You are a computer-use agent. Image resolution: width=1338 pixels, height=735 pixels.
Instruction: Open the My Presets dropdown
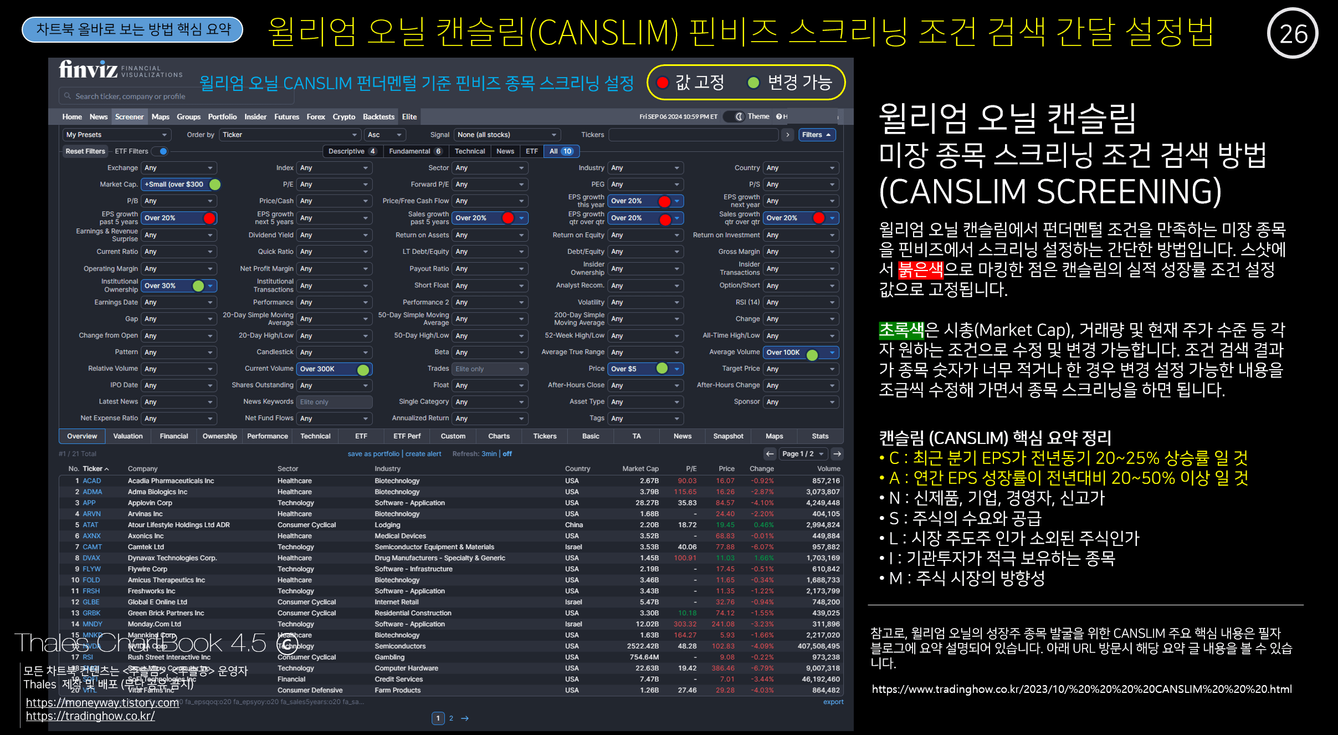pyautogui.click(x=116, y=135)
